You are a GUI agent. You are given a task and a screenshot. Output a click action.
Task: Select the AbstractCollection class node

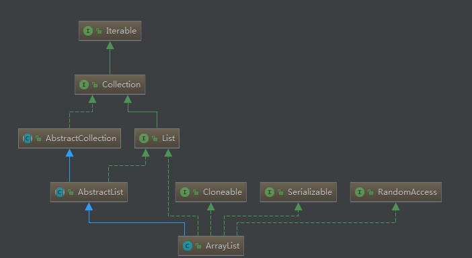(x=69, y=138)
